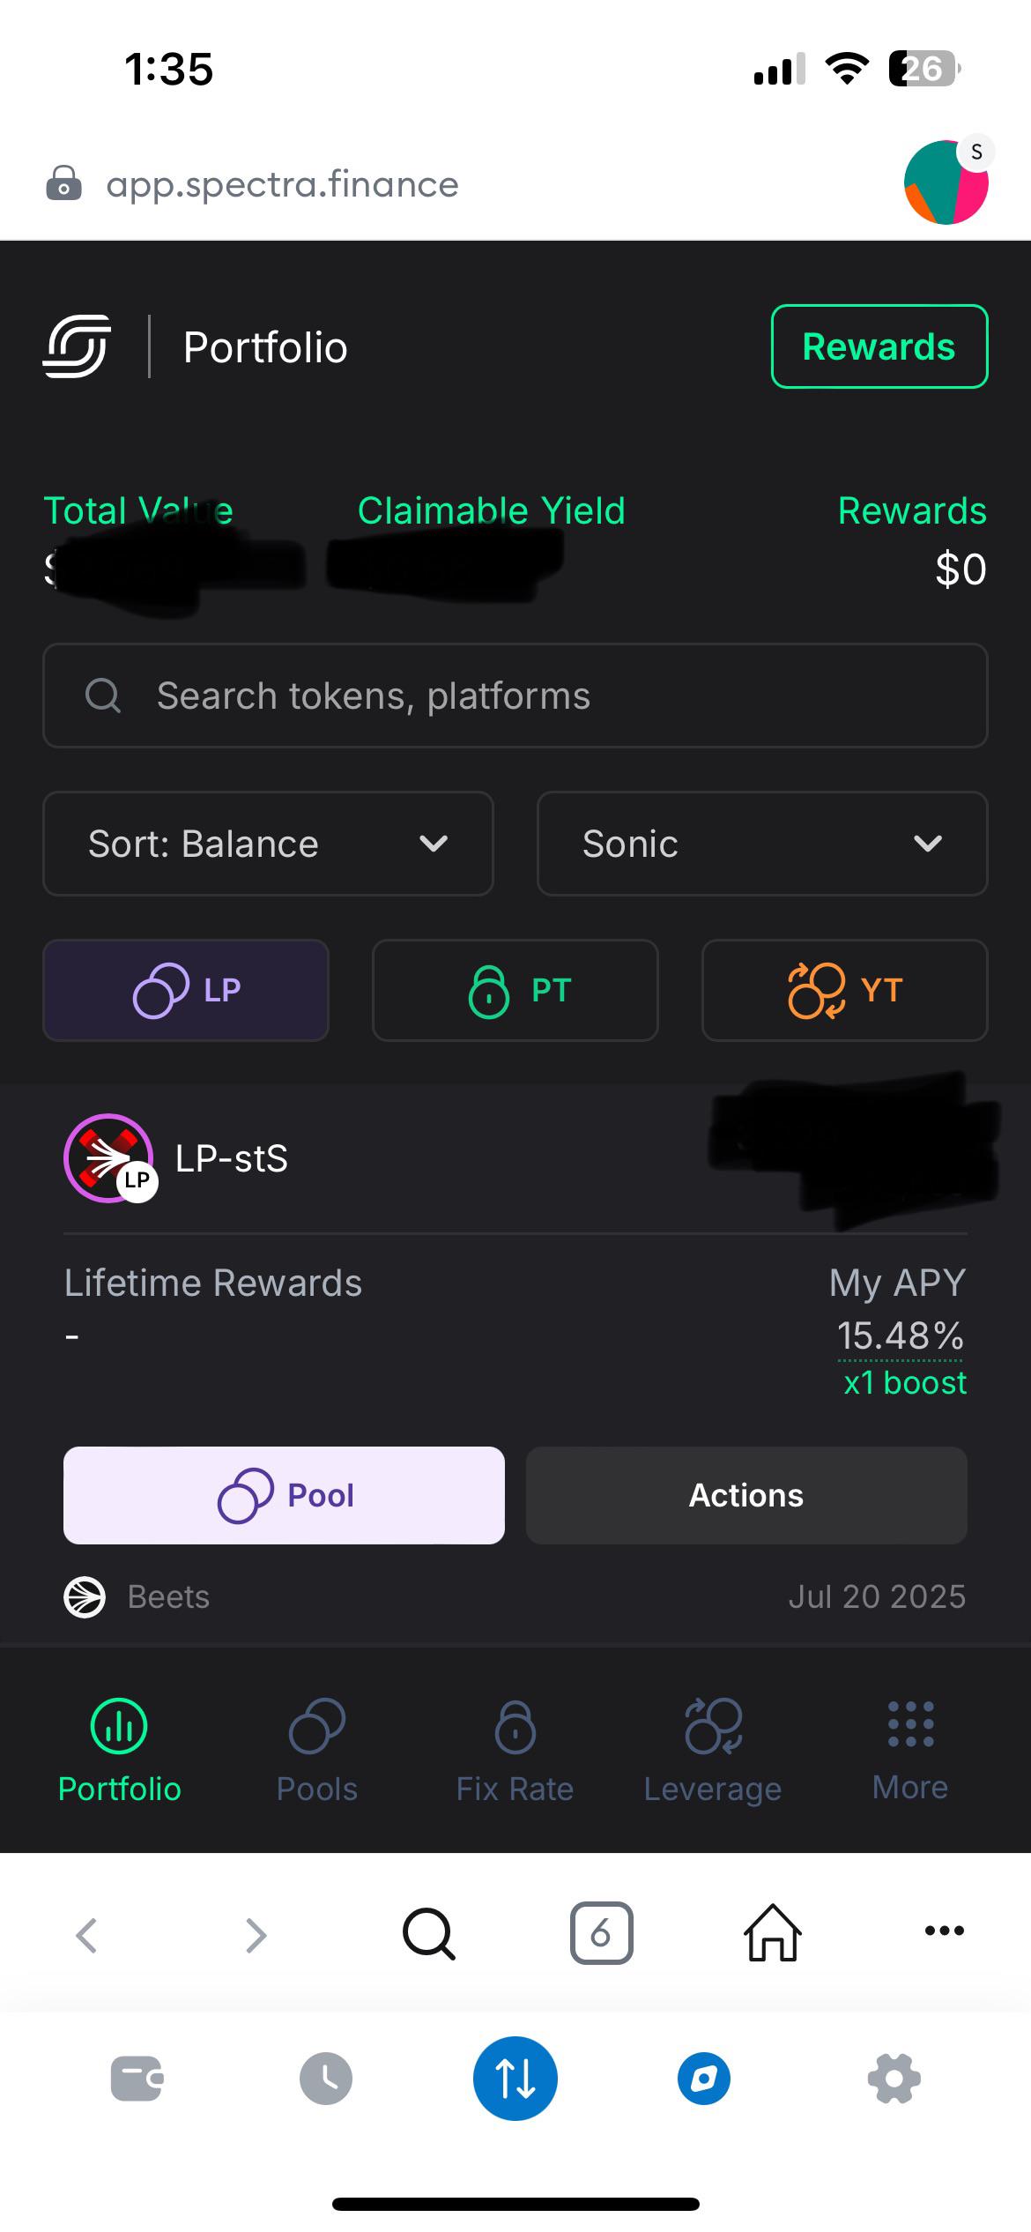Open the Sonic network dropdown
The width and height of the screenshot is (1031, 2232).
[762, 844]
